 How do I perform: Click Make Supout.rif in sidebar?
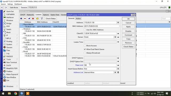[x=12, y=74]
